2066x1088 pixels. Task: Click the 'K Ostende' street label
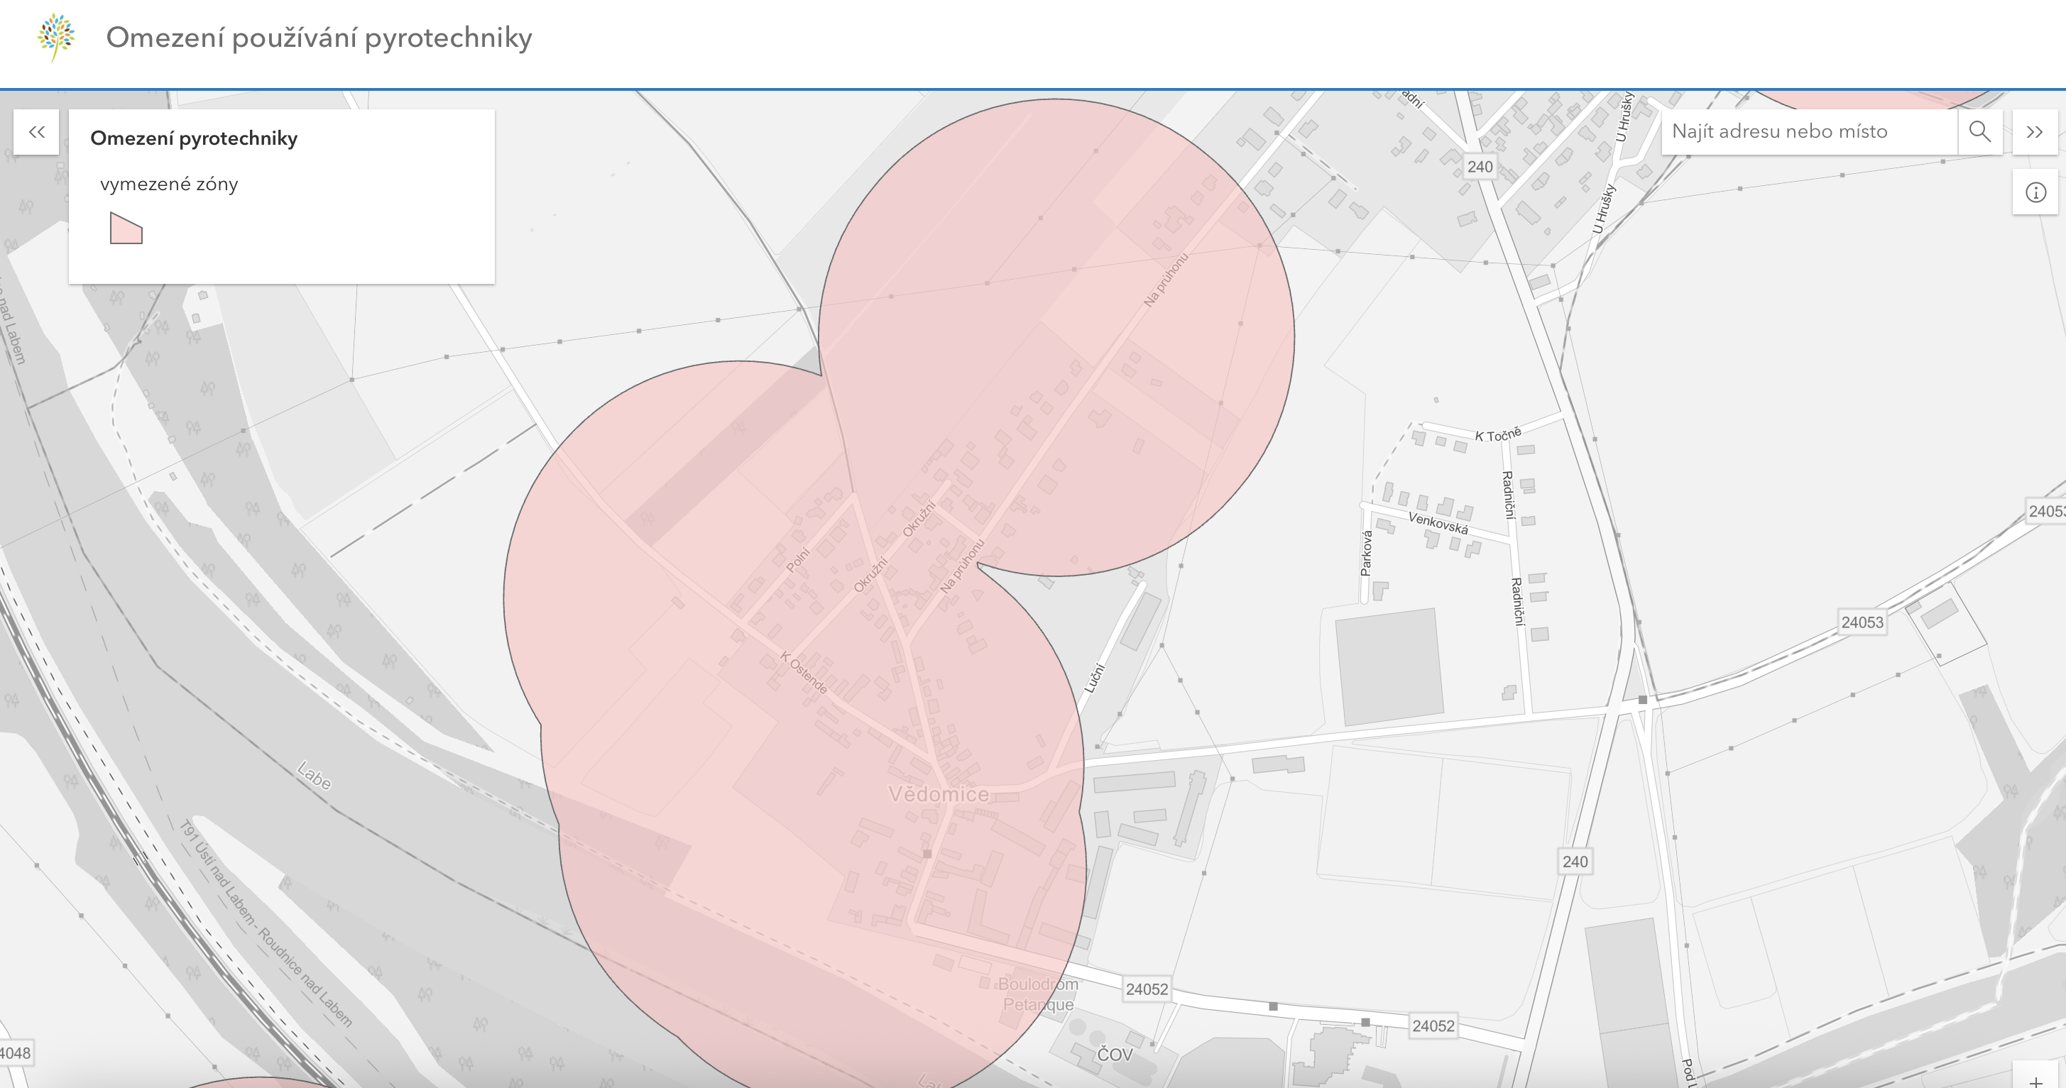pos(804,673)
